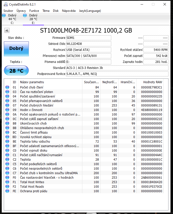Click the serial number field WL12D4D8
This screenshot has height=214, width=173.
pyautogui.click(x=88, y=44)
